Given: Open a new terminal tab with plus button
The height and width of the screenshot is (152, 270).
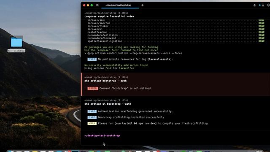Looking at the screenshot, I should click(143, 5).
